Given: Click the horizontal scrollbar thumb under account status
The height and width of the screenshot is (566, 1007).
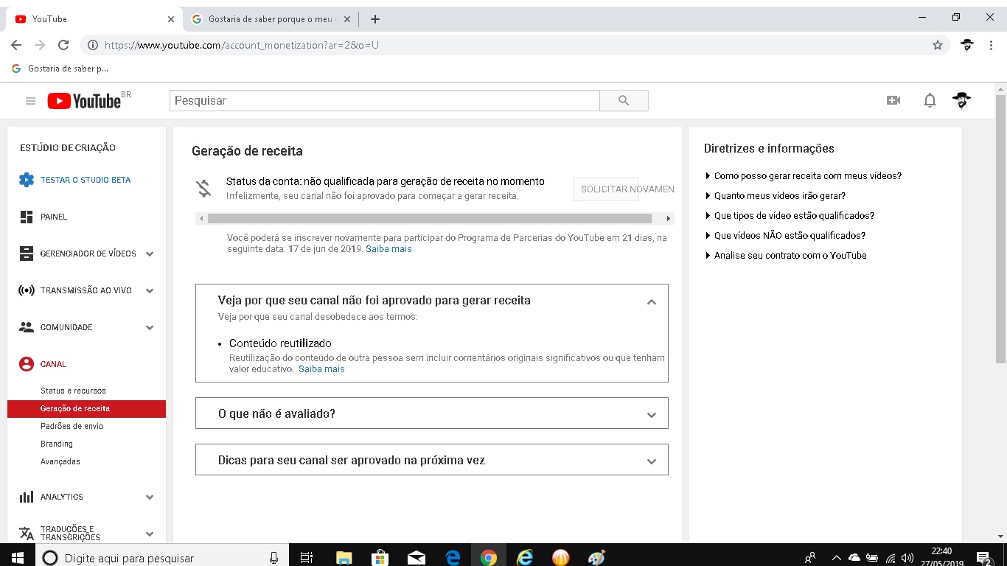Looking at the screenshot, I should (430, 218).
